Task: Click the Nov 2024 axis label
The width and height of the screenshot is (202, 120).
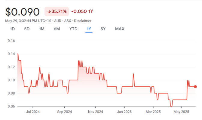Action: (96, 112)
